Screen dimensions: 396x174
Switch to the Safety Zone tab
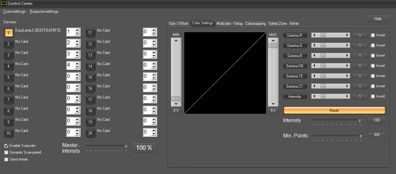click(277, 24)
